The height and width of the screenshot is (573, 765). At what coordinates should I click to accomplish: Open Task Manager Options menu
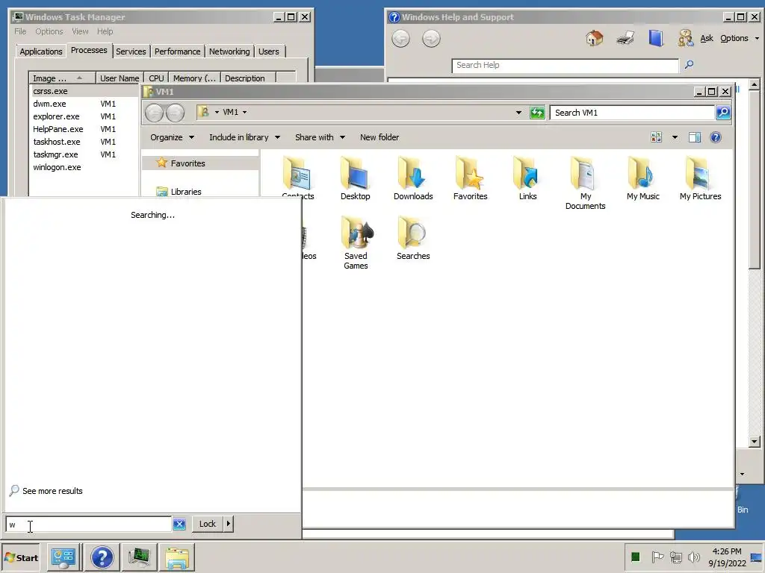coord(49,31)
